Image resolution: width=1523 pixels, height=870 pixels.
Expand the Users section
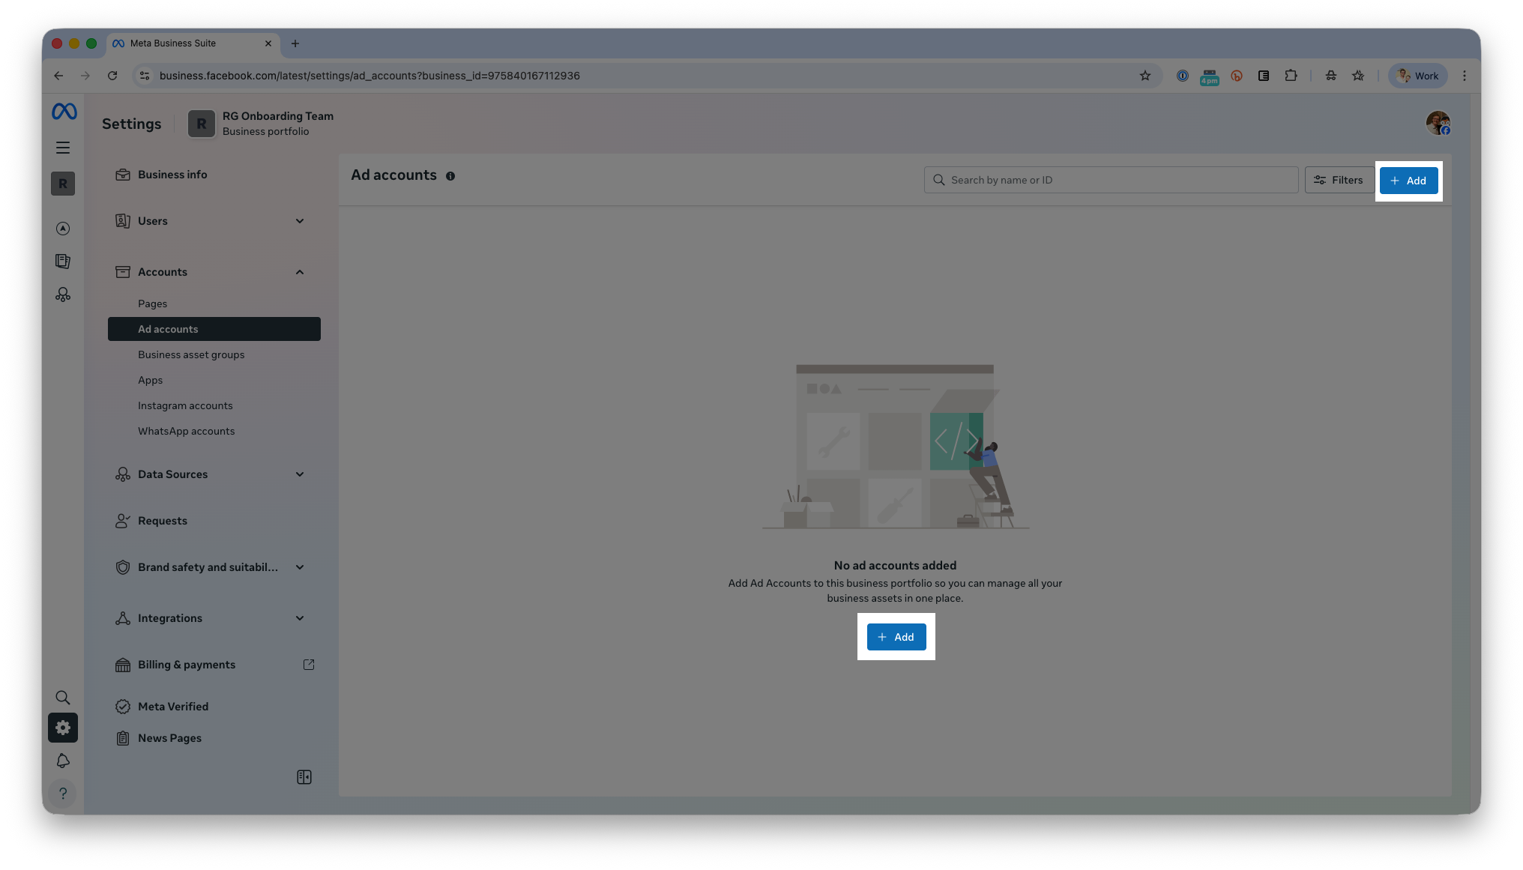coord(300,221)
